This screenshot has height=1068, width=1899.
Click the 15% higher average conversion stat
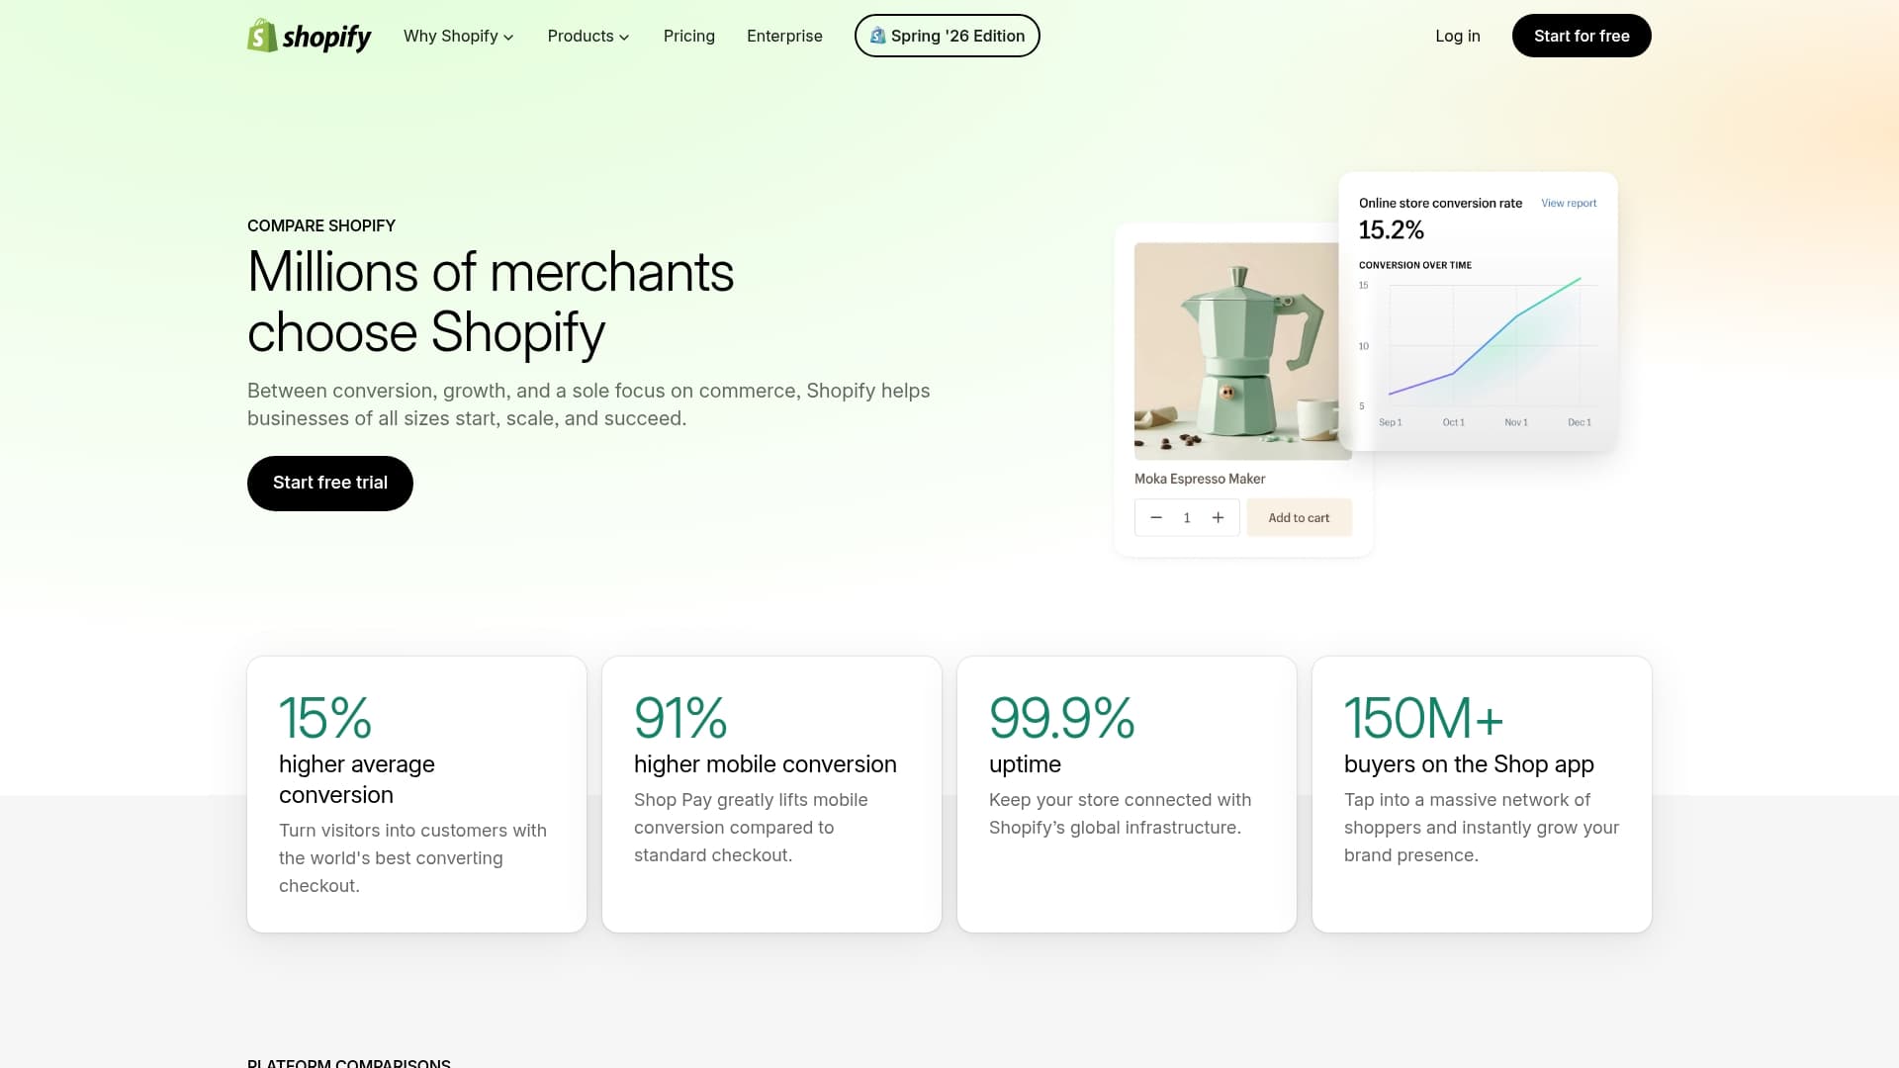(x=416, y=794)
